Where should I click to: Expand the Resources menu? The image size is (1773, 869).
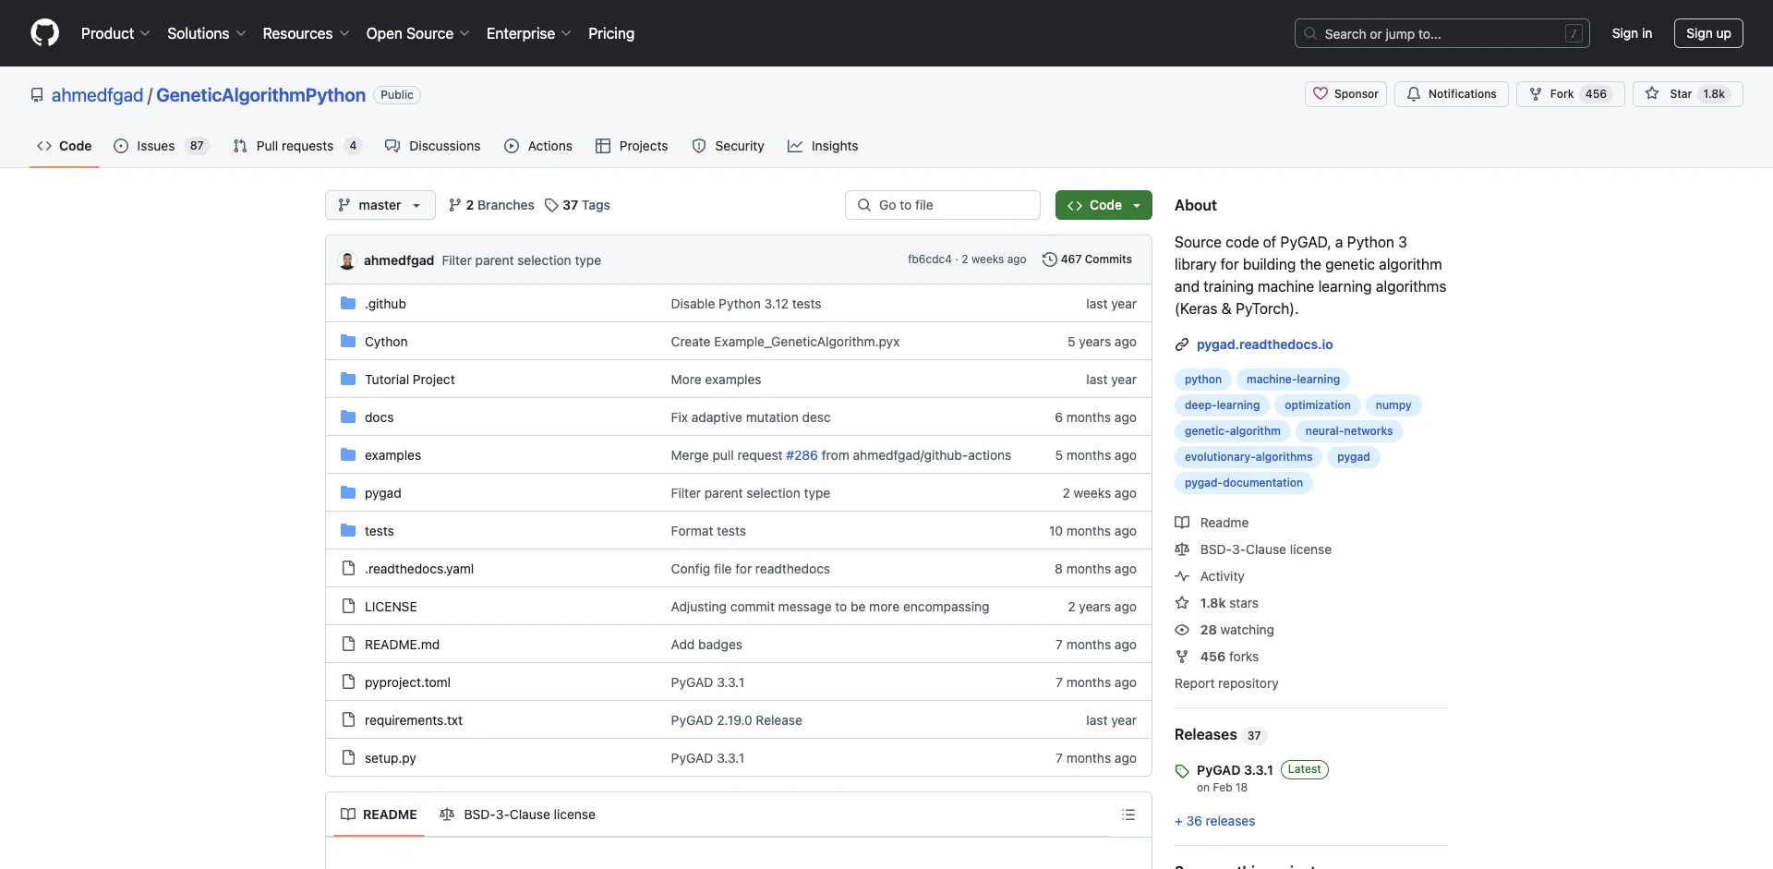point(306,33)
